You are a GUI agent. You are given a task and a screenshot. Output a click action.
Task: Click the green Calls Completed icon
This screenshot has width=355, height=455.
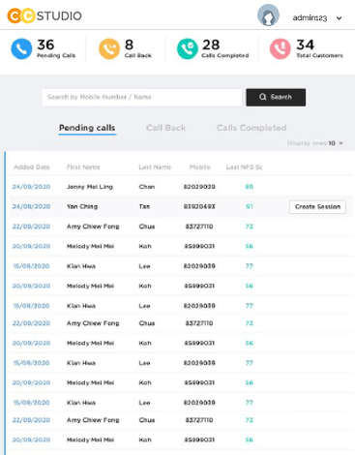(188, 48)
